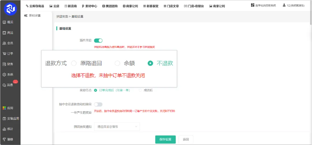
Task: Click the 退款方式 label
Action: point(56,63)
